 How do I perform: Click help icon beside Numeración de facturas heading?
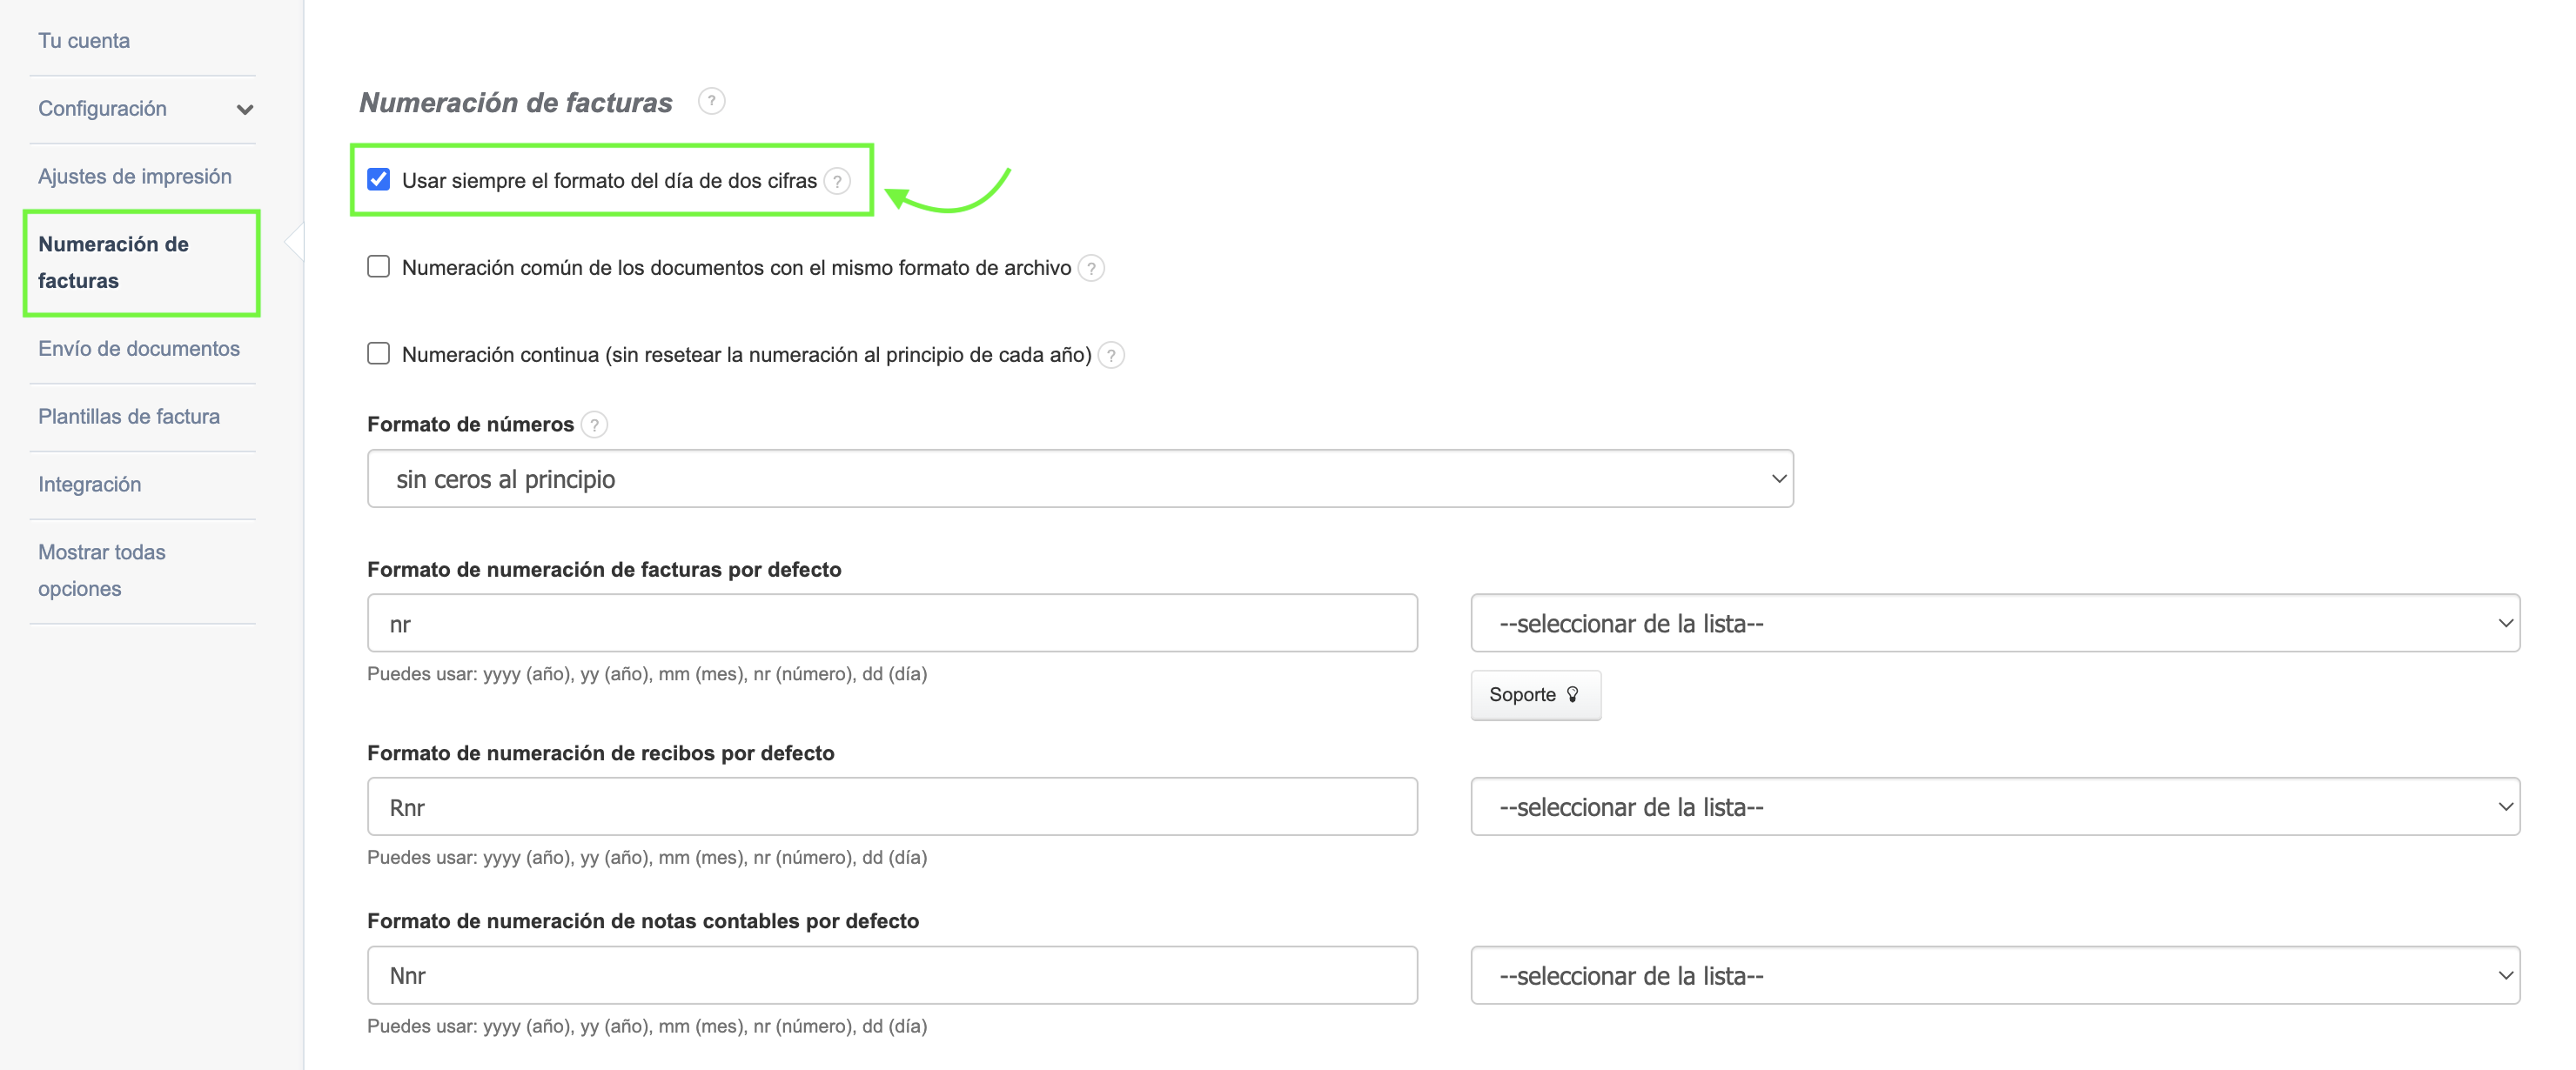[x=711, y=101]
